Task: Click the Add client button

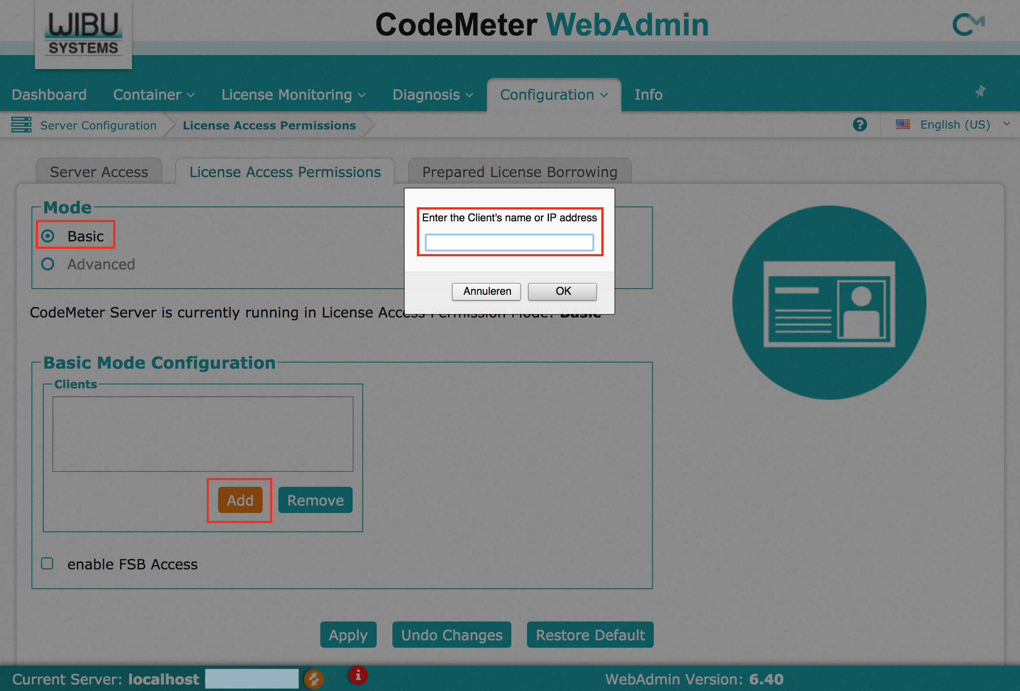Action: [x=240, y=500]
